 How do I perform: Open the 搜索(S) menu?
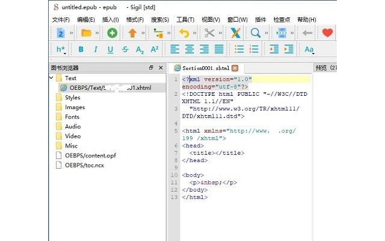coord(160,20)
